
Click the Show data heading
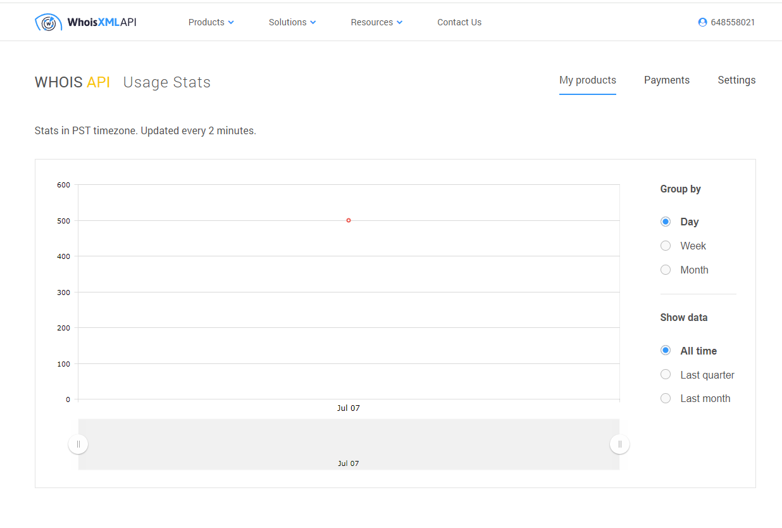[x=684, y=317]
